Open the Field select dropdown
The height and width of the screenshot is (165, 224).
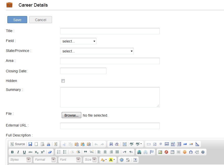click(x=78, y=41)
